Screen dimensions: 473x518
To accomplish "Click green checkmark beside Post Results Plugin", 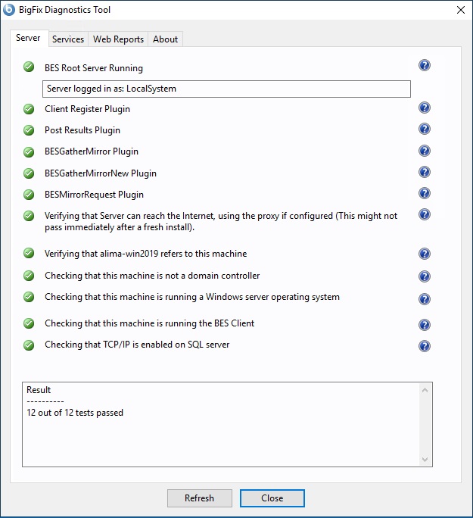I will click(30, 130).
